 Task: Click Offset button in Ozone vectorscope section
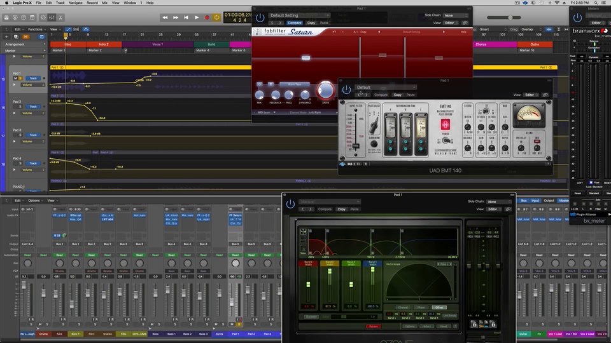pyautogui.click(x=439, y=307)
